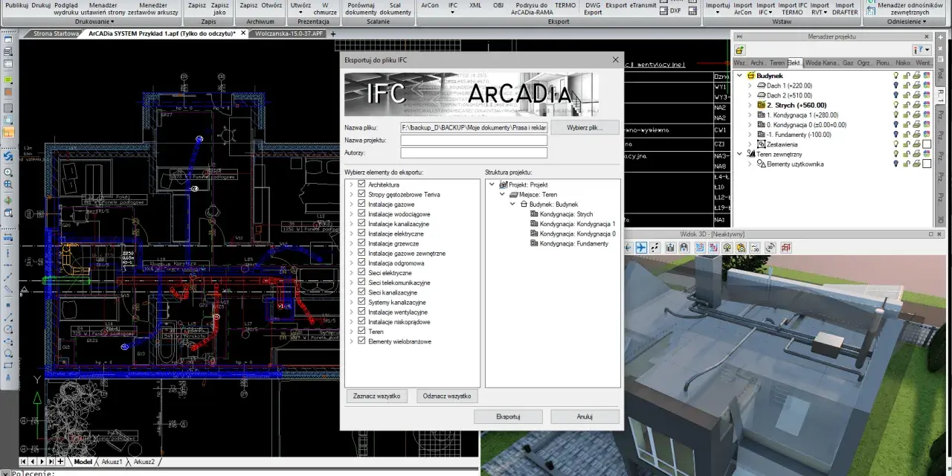Click the lock icon on Dach 2 row

tap(907, 95)
